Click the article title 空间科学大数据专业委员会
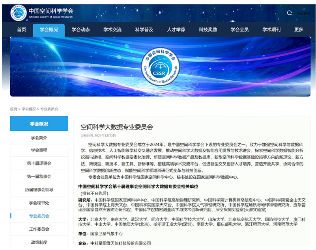316x250 pixels. pyautogui.click(x=117, y=127)
